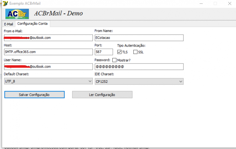Uncheck the TLS checkbox
The height and width of the screenshot is (149, 236).
(119, 52)
